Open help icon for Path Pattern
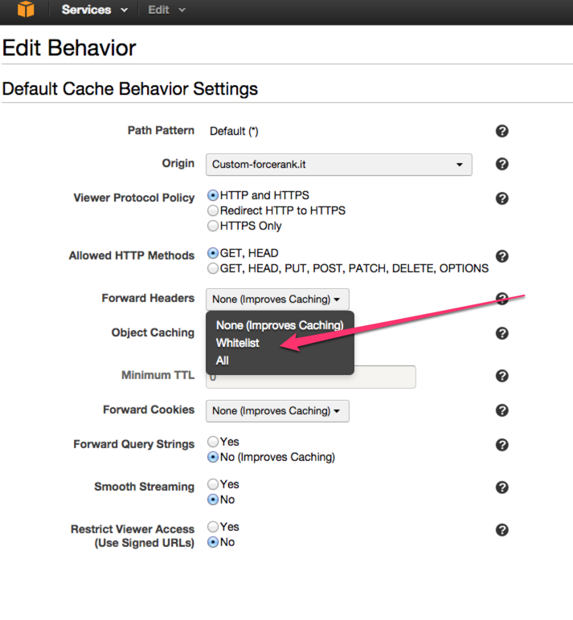This screenshot has height=620, width=573. click(501, 131)
